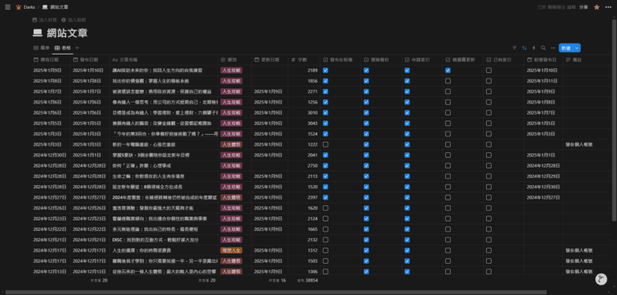Open the lightning automation icon

pyautogui.click(x=534, y=48)
